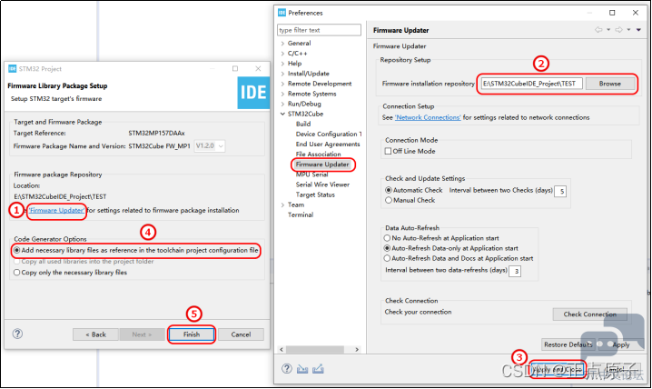This screenshot has height=389, width=652.
Task: Open the view menu arrow in Preferences header
Action: point(638,30)
